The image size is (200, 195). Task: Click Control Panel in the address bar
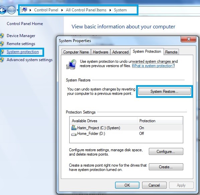pos(46,10)
